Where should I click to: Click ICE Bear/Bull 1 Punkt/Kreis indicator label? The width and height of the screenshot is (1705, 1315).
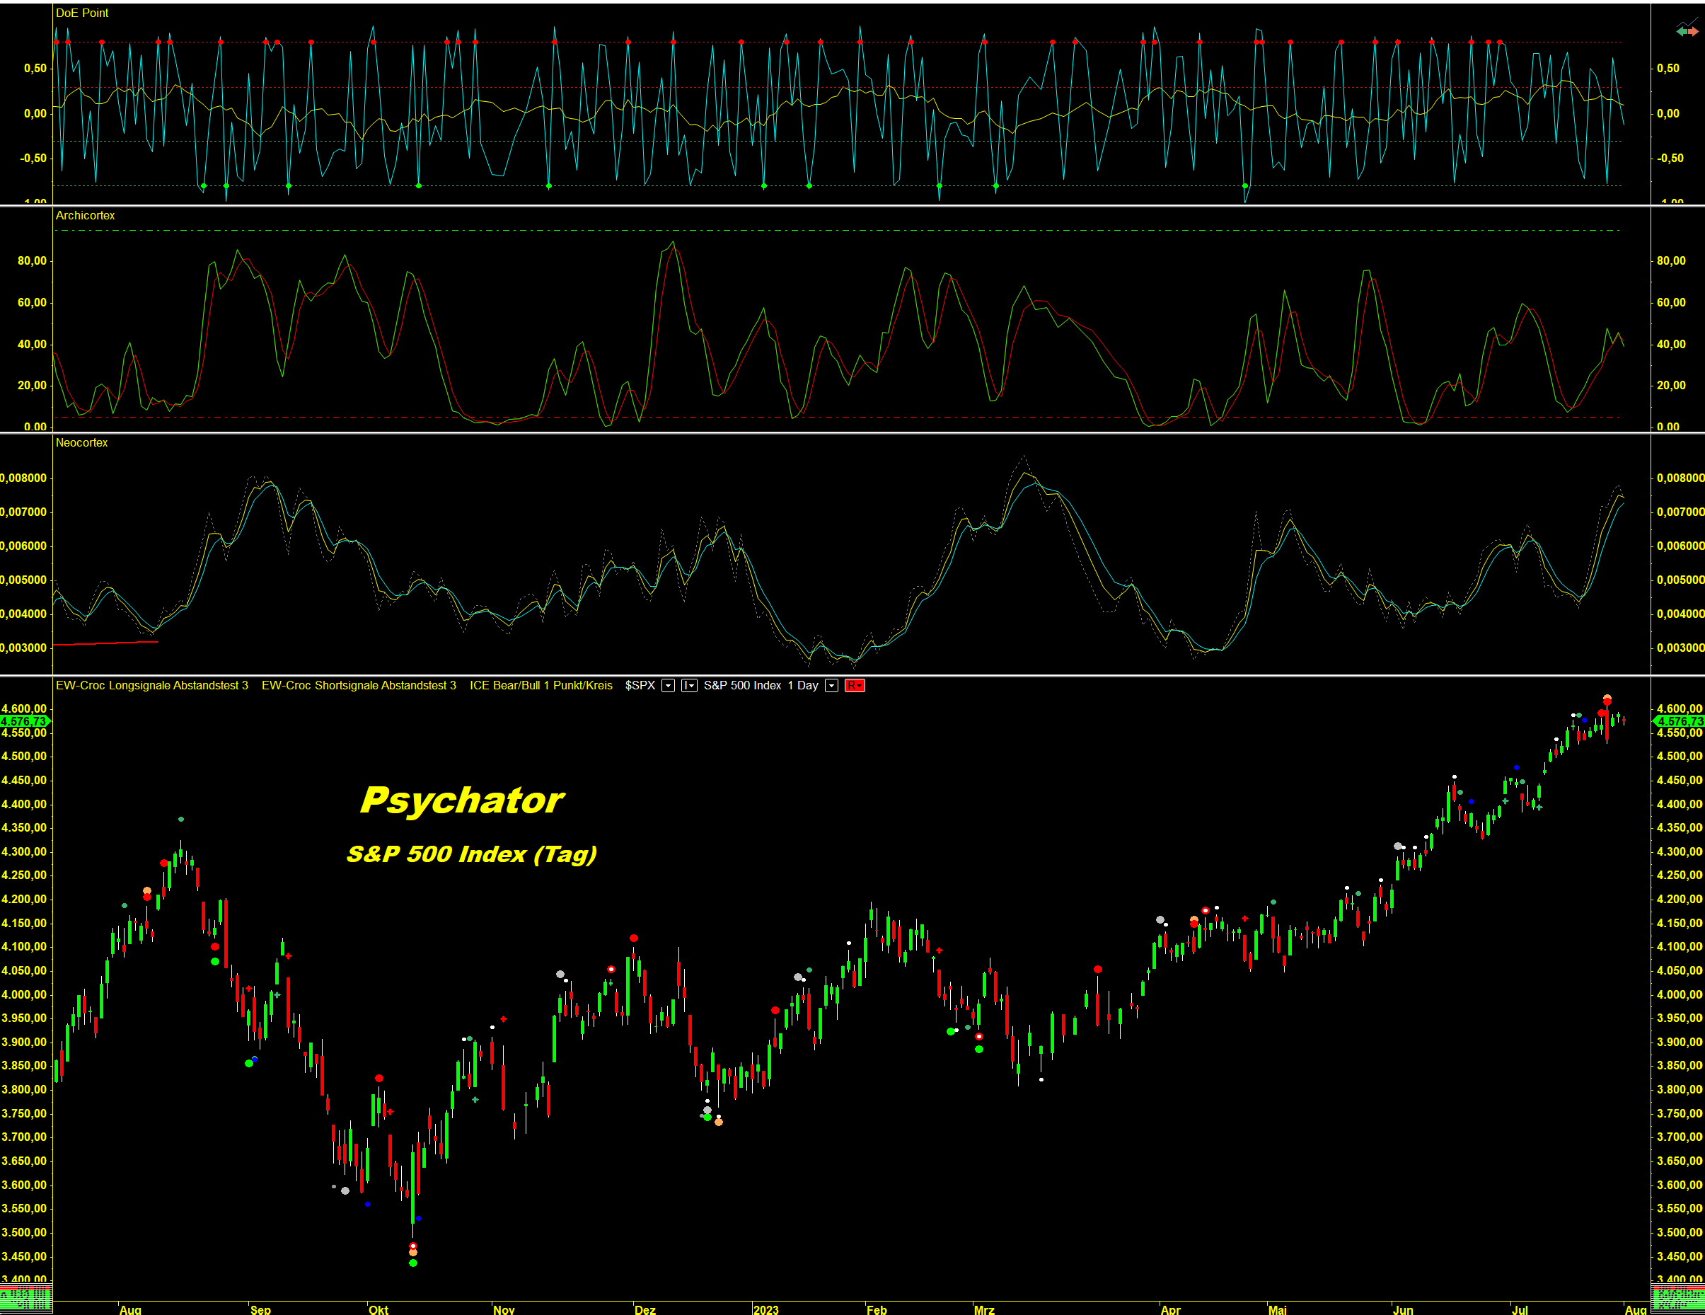(x=541, y=686)
